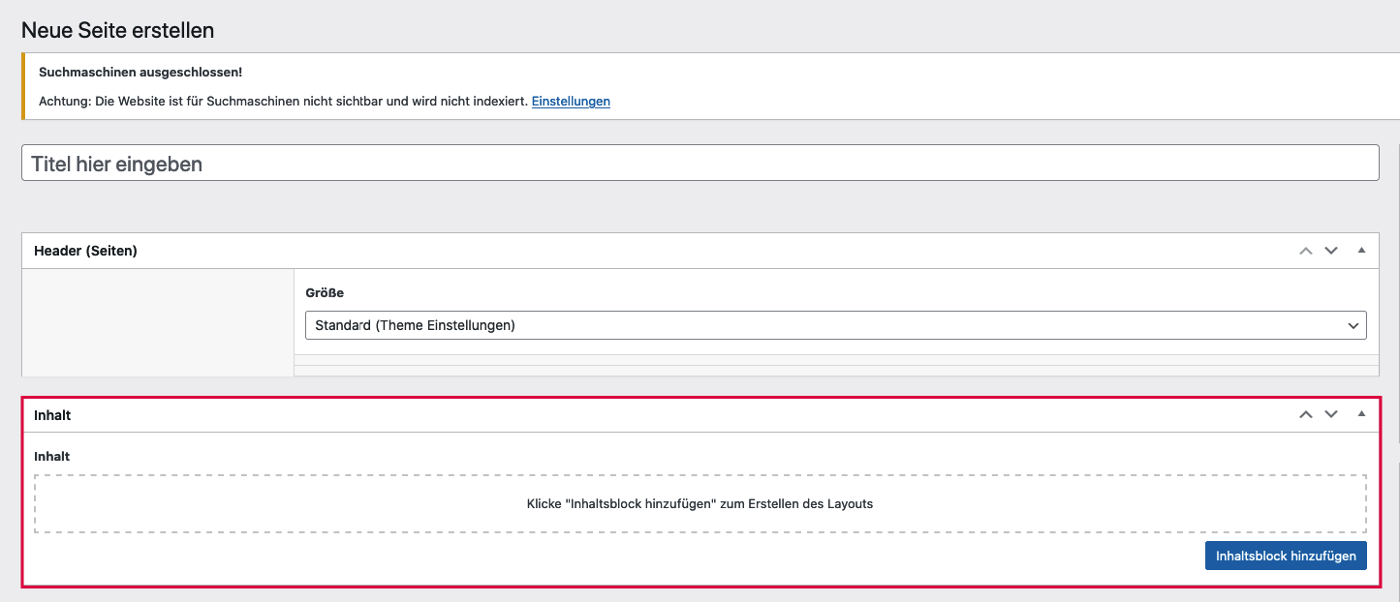This screenshot has height=602, width=1400.
Task: Open the Einstellungen link in the notice
Action: tap(571, 101)
